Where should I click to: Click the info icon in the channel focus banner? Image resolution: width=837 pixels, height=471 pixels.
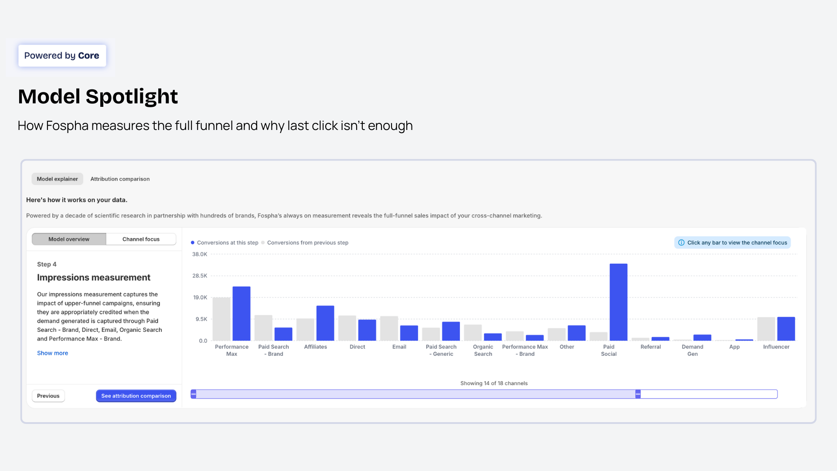[680, 242]
